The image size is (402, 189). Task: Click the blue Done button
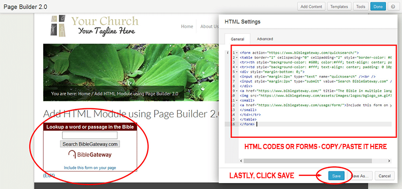point(378,7)
